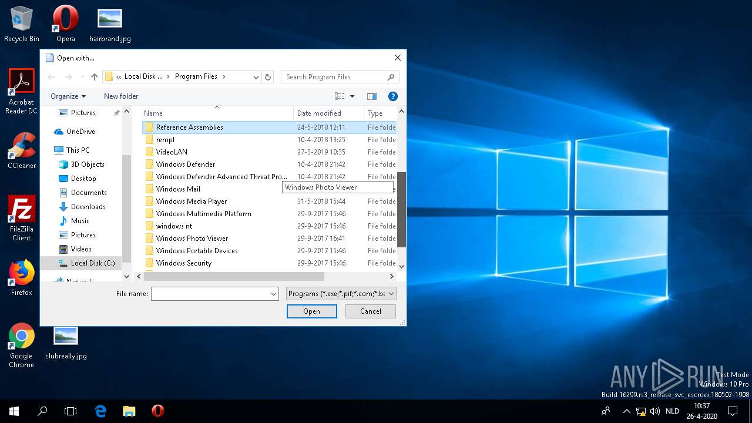Refresh the Program Files folder listing
The image size is (752, 423).
268,77
